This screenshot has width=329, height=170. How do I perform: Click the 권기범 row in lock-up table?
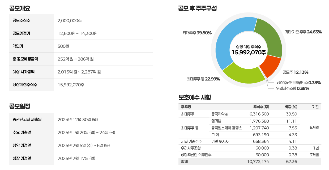(216, 121)
